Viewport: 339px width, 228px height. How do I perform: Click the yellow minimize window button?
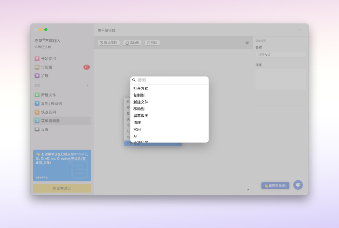tap(41, 30)
